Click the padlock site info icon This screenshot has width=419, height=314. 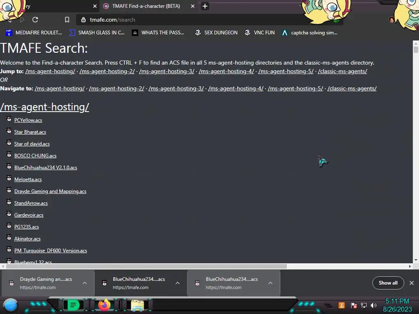(x=83, y=20)
